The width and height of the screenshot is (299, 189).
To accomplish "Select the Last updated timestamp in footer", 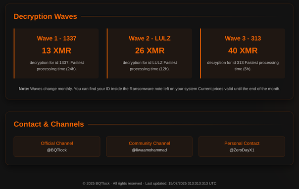I will (181, 184).
